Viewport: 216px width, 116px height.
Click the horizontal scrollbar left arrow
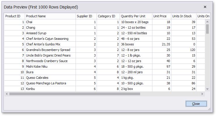click(x=6, y=94)
